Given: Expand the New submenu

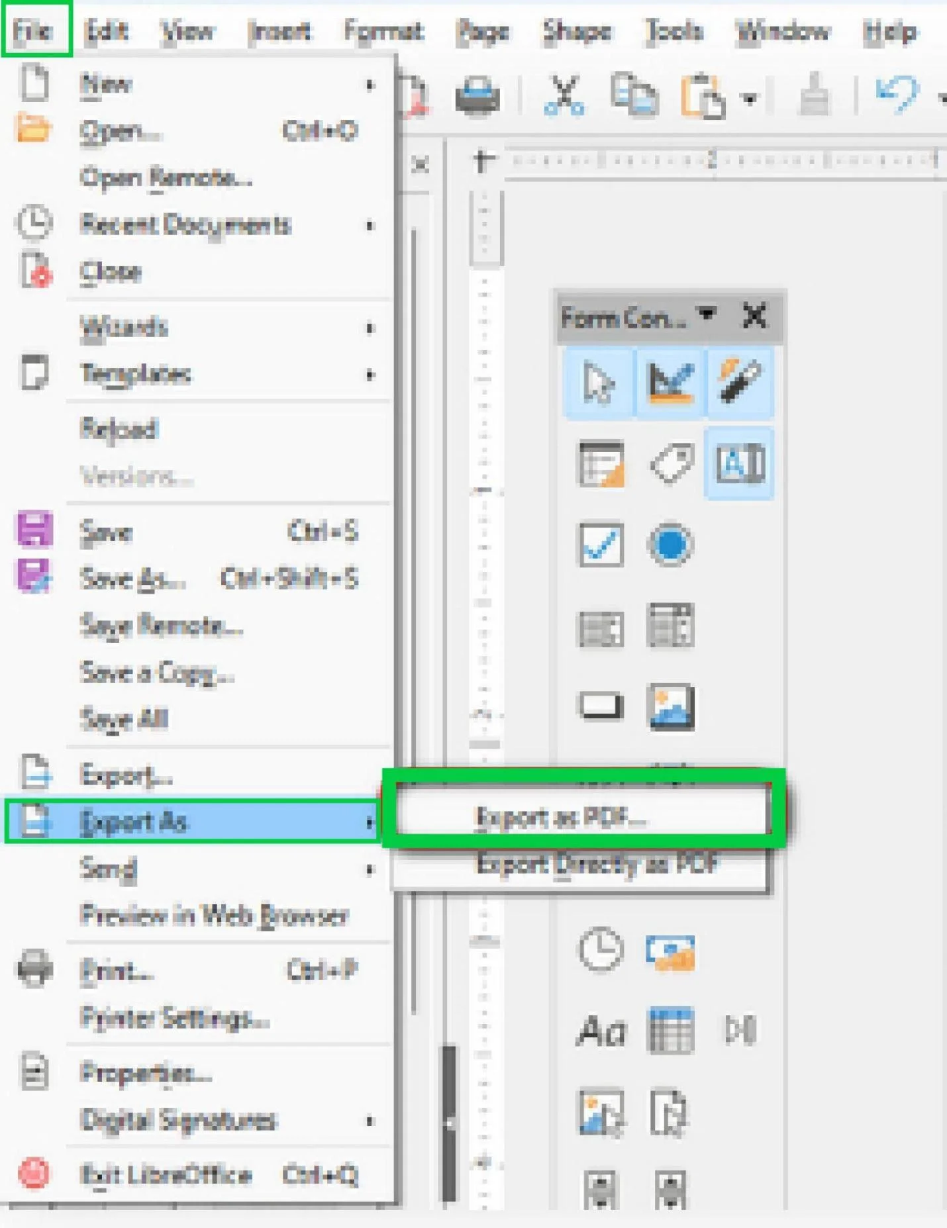Looking at the screenshot, I should [x=199, y=84].
